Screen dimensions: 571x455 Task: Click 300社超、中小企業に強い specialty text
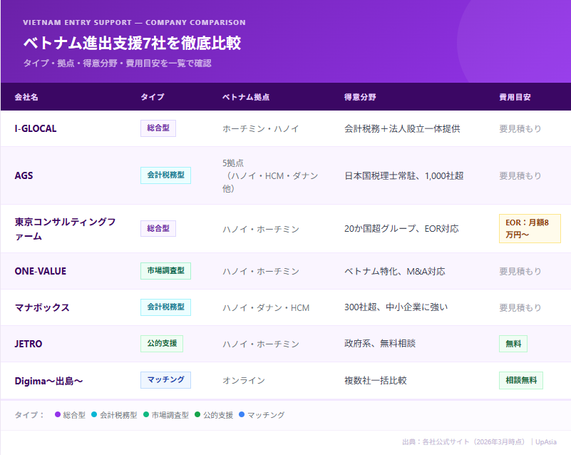click(x=396, y=307)
